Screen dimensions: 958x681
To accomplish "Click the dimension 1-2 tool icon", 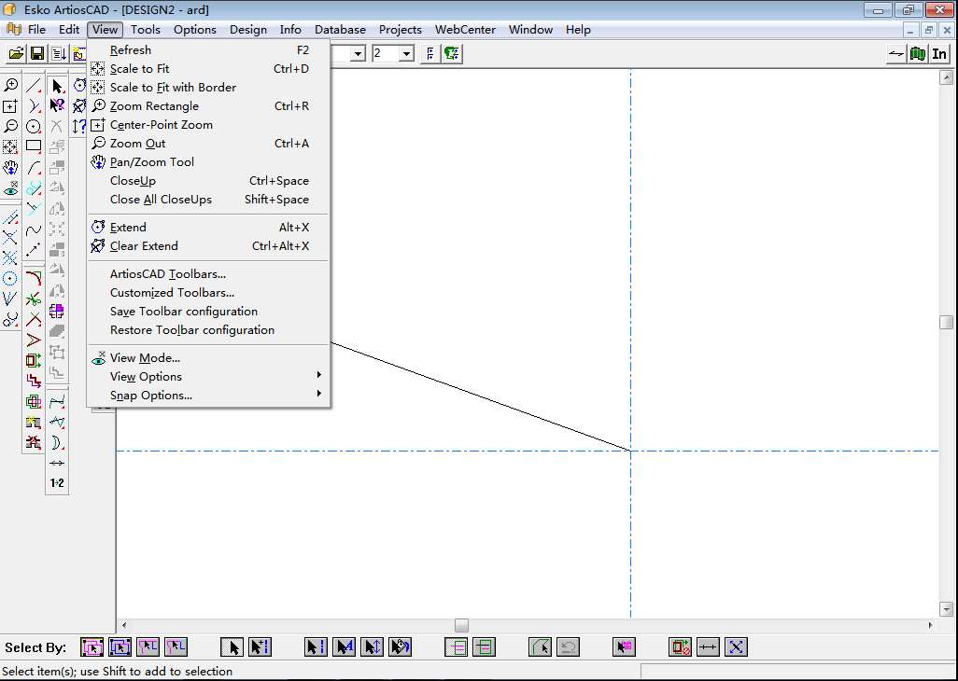I will click(57, 483).
